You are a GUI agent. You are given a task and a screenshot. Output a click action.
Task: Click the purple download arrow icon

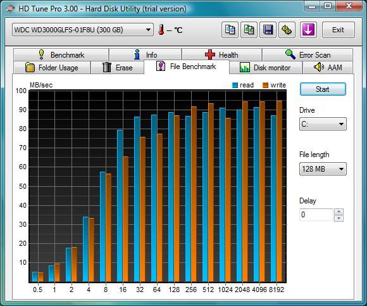pos(308,30)
